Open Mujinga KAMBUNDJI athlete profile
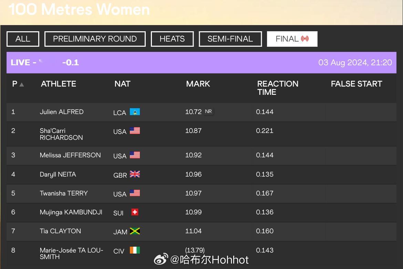The height and width of the screenshot is (269, 403). point(71,212)
